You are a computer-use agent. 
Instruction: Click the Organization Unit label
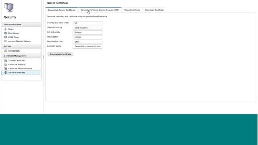tap(55, 41)
